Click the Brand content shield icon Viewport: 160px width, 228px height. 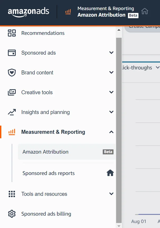pyautogui.click(x=11, y=73)
